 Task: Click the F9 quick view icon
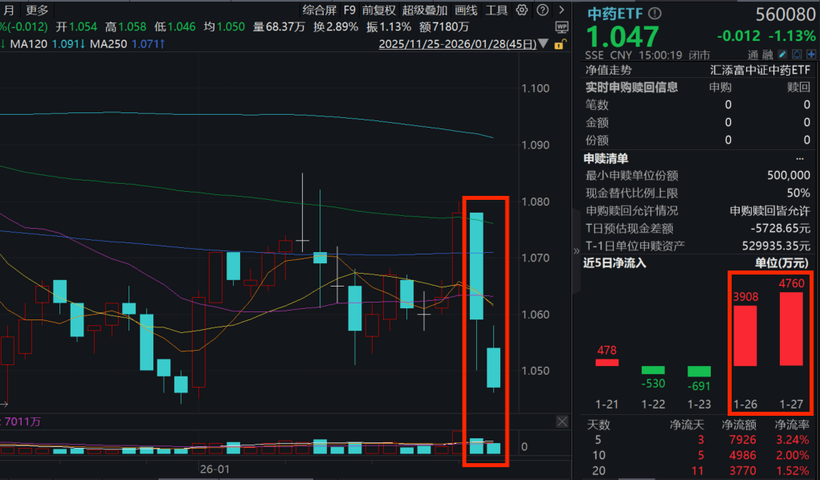(x=349, y=10)
